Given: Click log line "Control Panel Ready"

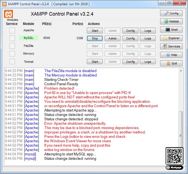Looking at the screenshot, I should 61,84.
